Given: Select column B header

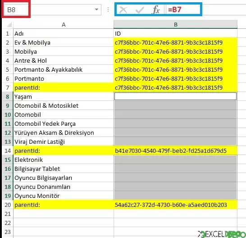Looking at the screenshot, I should 175,24.
